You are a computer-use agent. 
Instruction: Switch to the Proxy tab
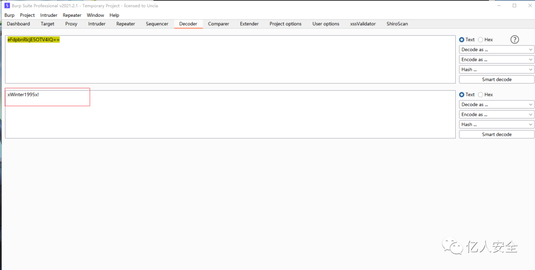pyautogui.click(x=71, y=24)
